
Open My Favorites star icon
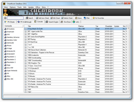94,18
